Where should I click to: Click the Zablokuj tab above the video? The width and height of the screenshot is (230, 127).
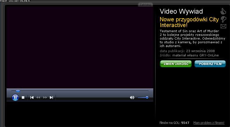(x=146, y=5)
